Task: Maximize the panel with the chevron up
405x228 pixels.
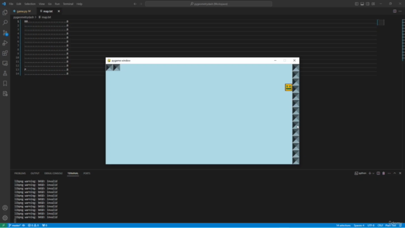Action: click(395, 173)
